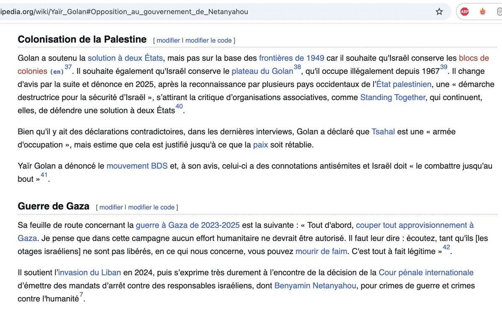Jump to footnote 38
This screenshot has height=310, width=502.
click(x=297, y=67)
